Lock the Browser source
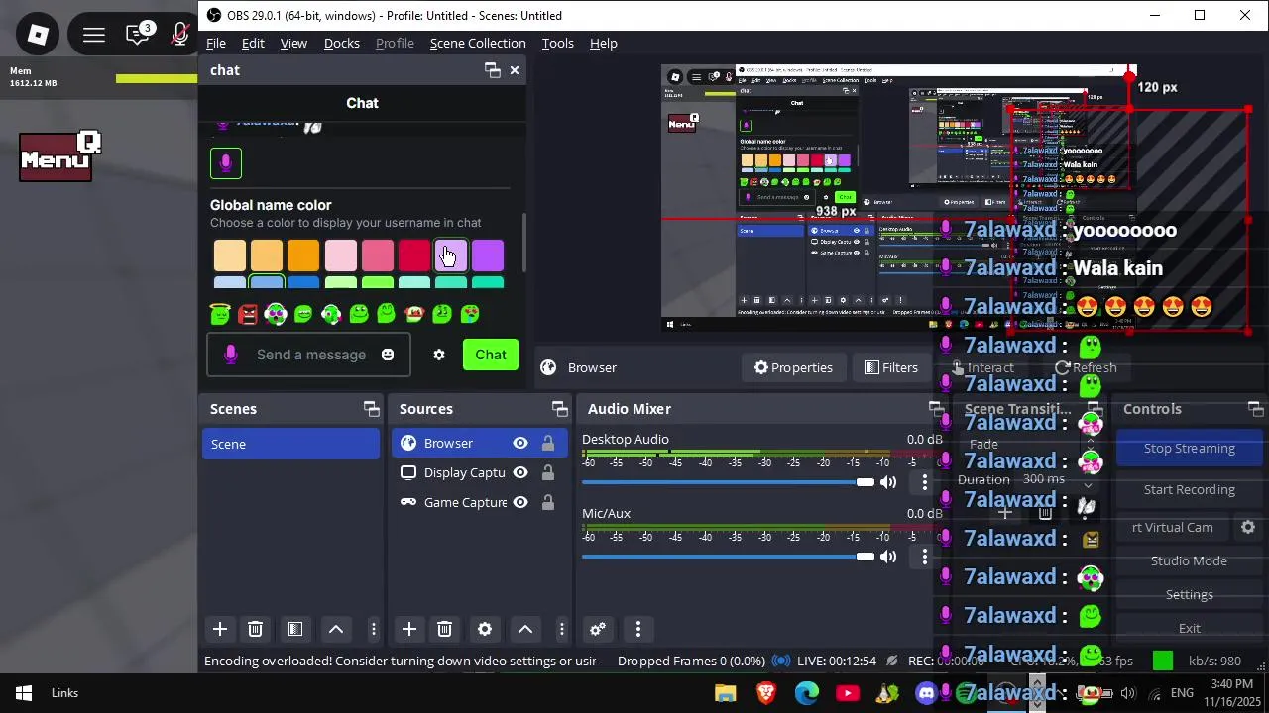The width and height of the screenshot is (1269, 713). tap(548, 443)
